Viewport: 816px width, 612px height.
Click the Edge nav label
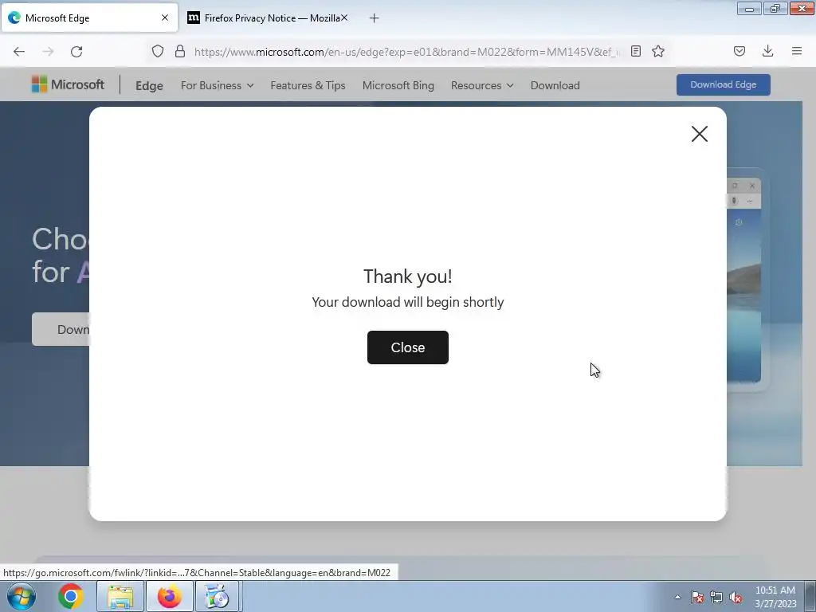point(149,86)
